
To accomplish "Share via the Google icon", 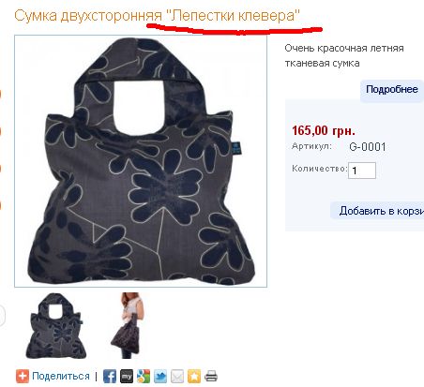I will [x=144, y=376].
